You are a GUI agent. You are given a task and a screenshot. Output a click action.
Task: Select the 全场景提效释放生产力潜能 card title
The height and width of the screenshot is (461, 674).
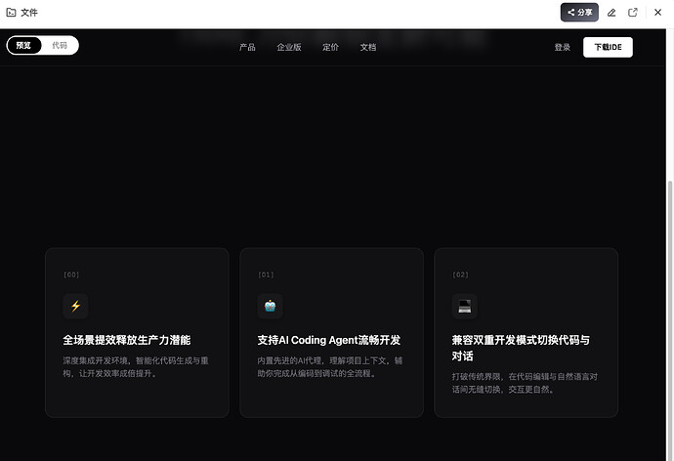click(126, 340)
